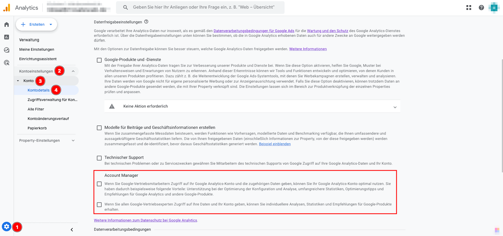Check the Technischer Support checkbox

point(99,158)
